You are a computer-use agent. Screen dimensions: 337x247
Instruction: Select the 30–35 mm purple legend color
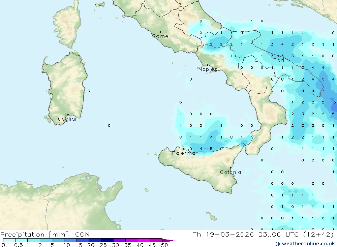pos(119,240)
